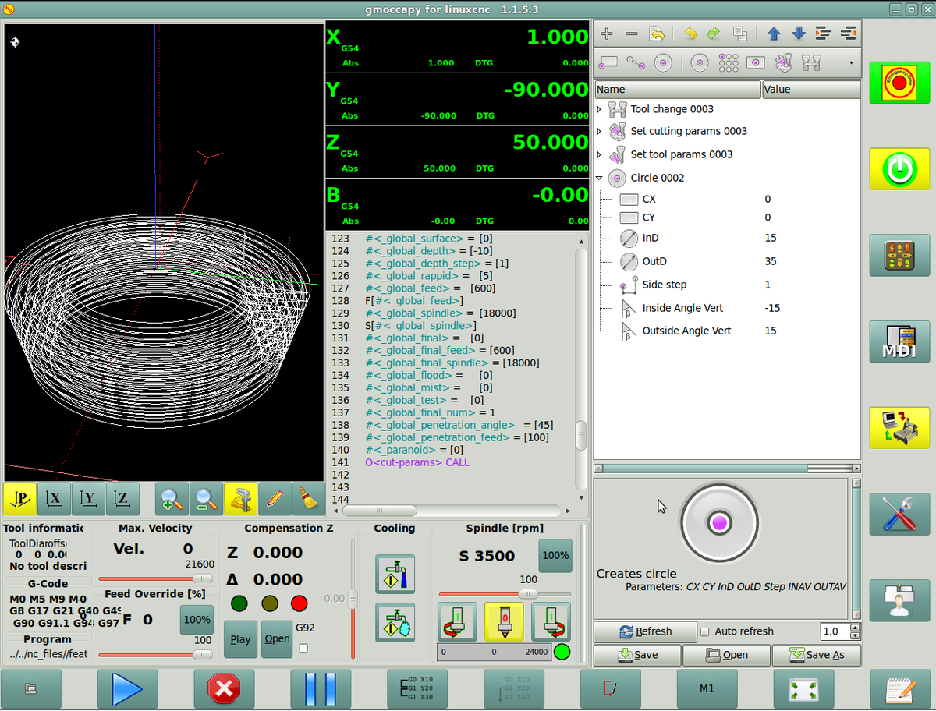
Task: Click the Save As button
Action: (x=816, y=655)
